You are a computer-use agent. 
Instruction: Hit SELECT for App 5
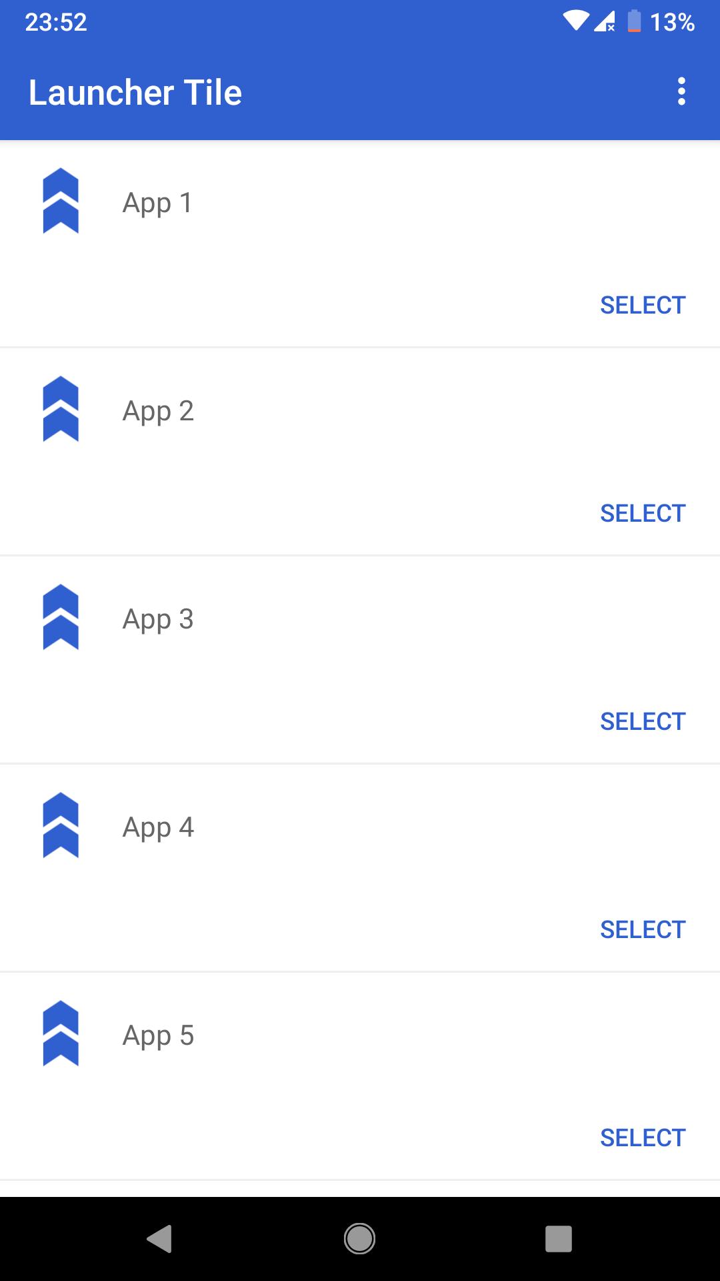coord(642,1138)
